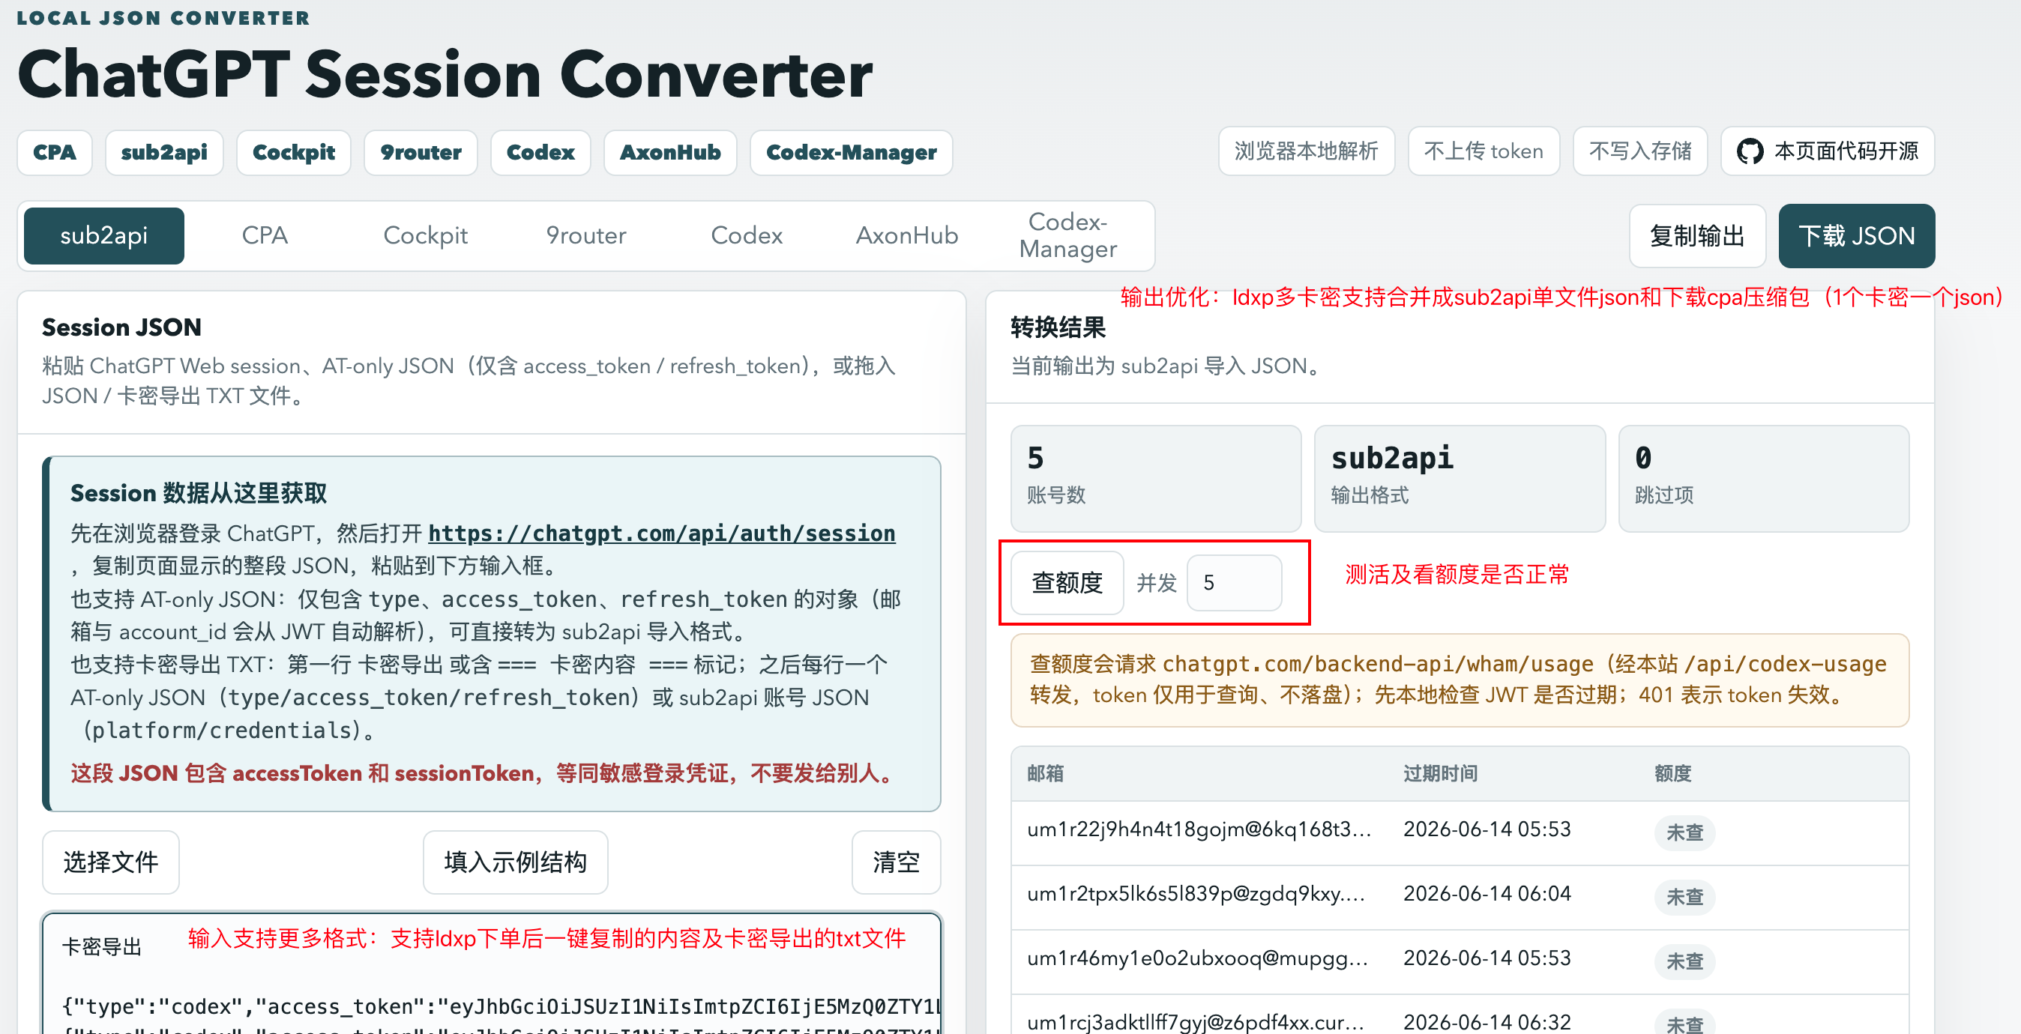Select the Cockpit format tab
Viewport: 2021px width, 1034px height.
[425, 235]
